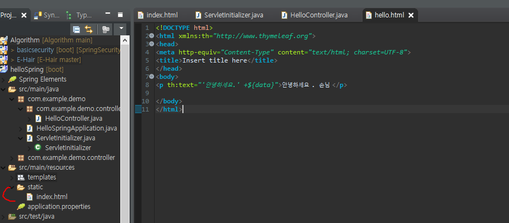The image size is (509, 223).
Task: Click the <!DOCTYPE html> line in editor
Action: [x=184, y=28]
